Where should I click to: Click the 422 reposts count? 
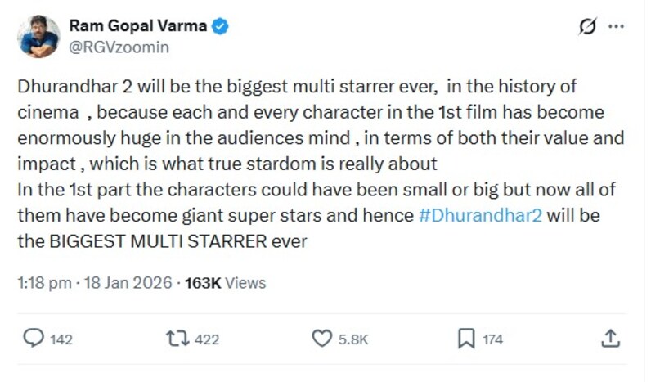point(206,339)
